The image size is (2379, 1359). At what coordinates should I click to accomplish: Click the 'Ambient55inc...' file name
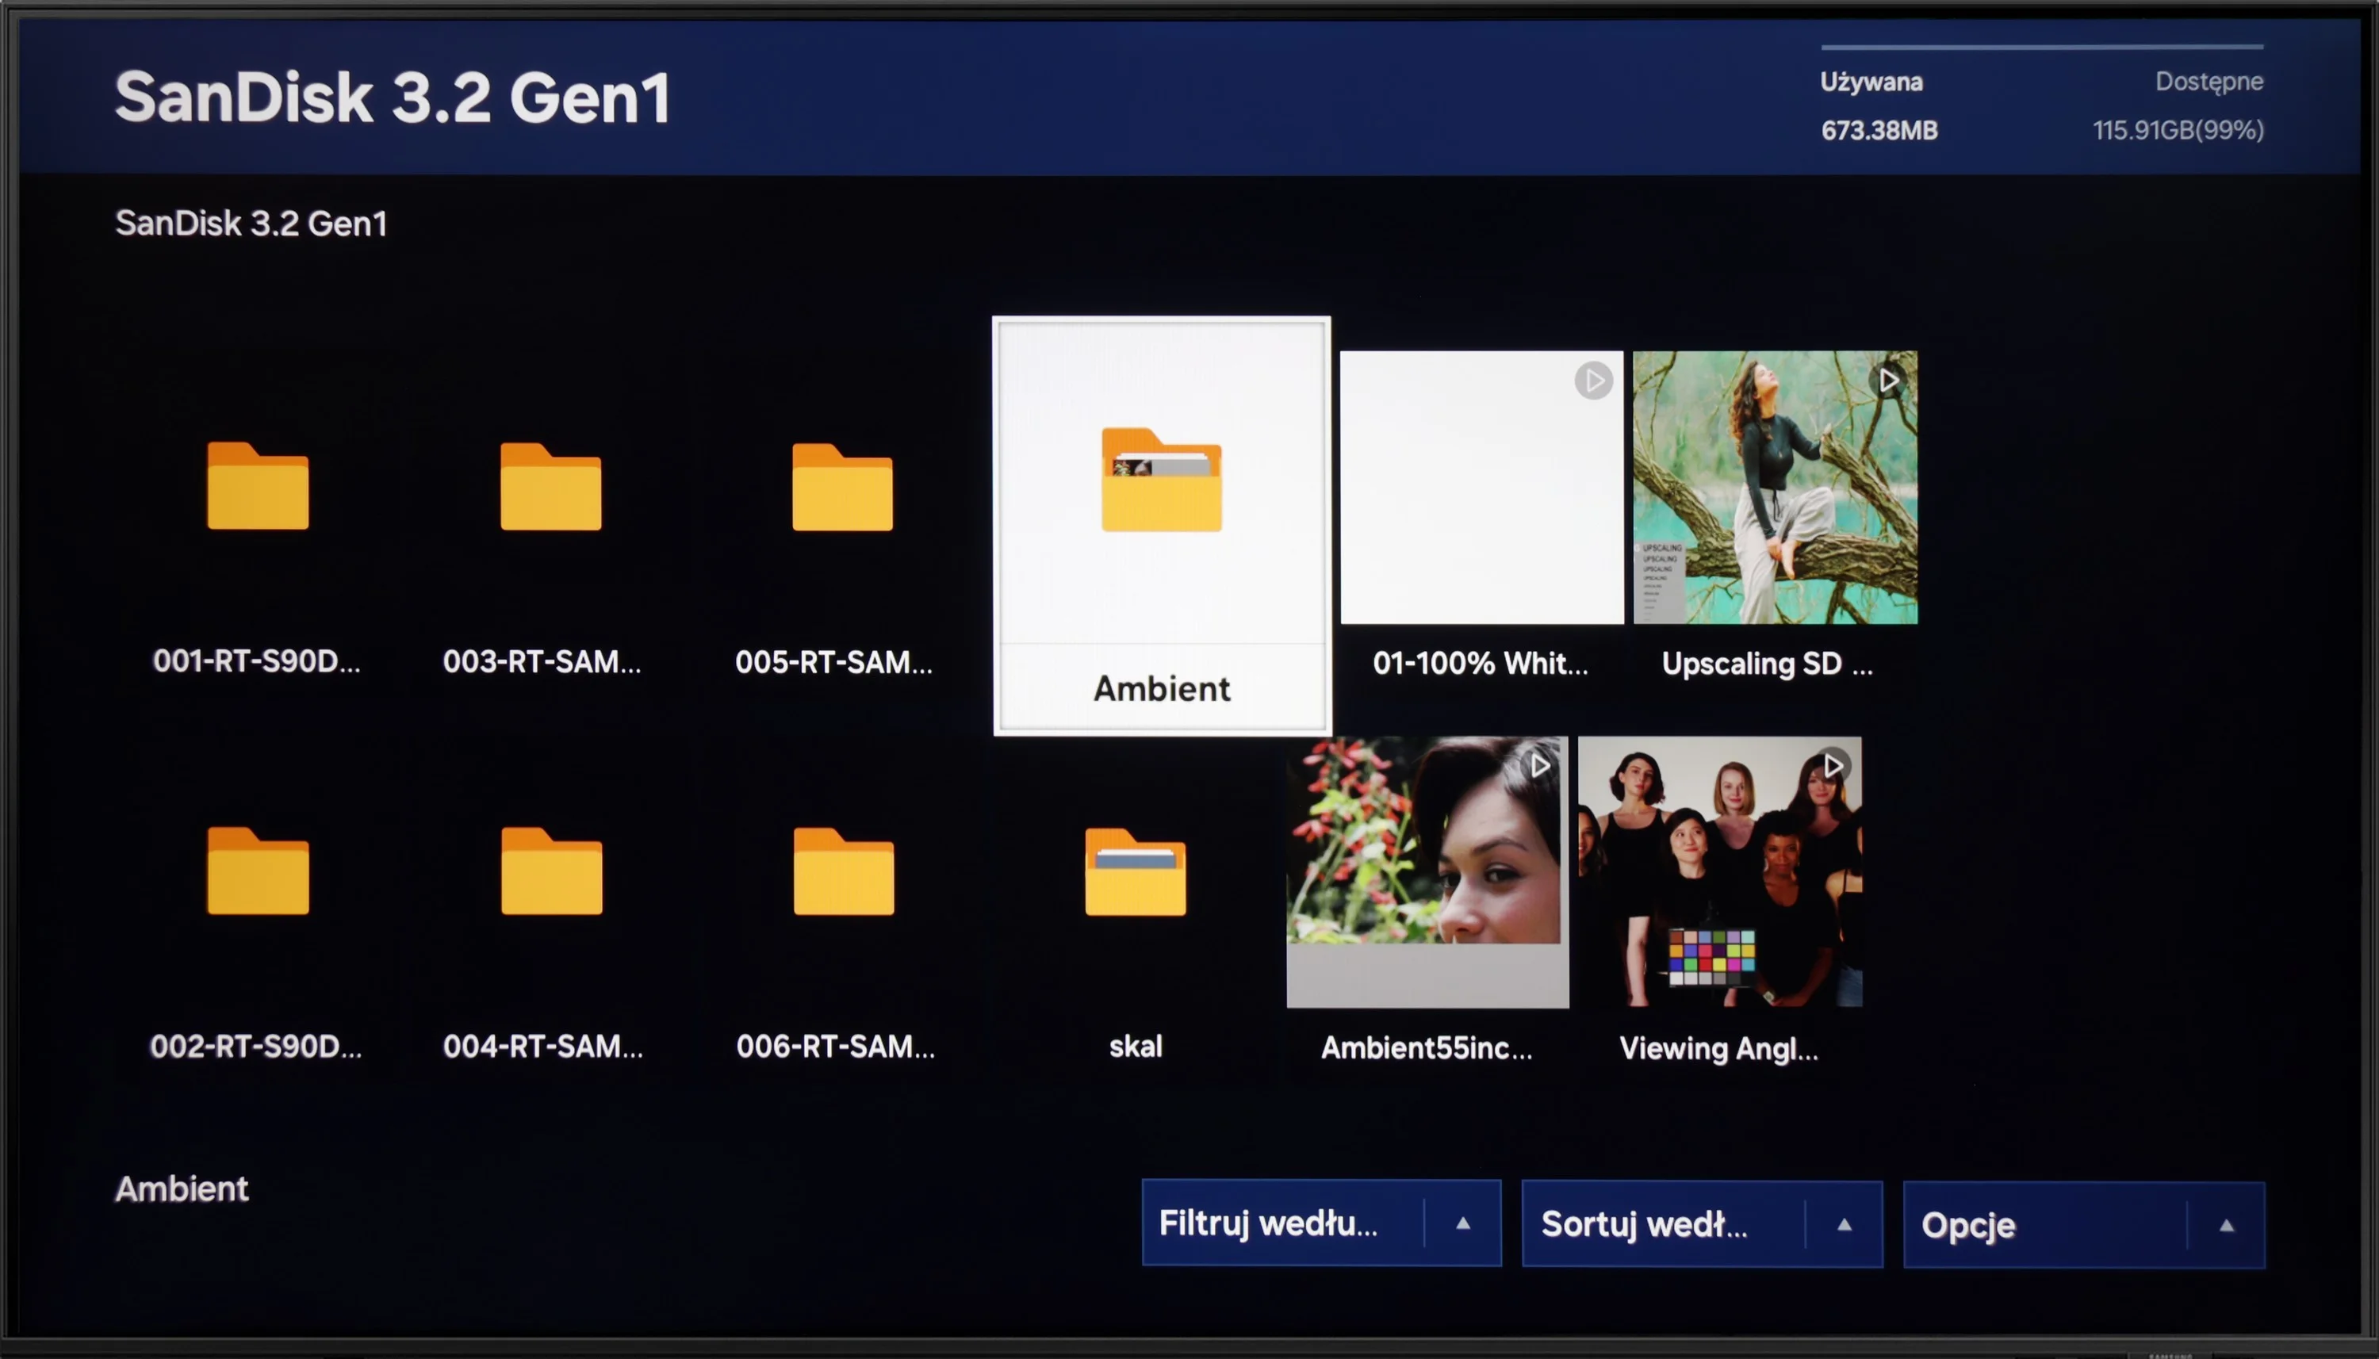1427,1048
